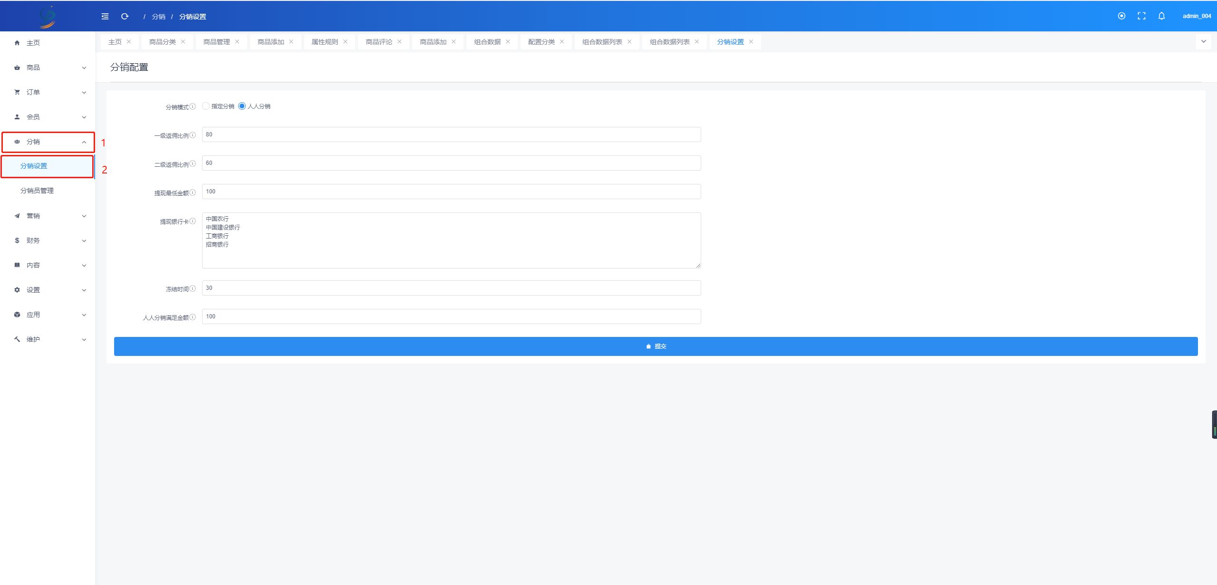The height and width of the screenshot is (585, 1217).
Task: Open the tabs overflow dropdown arrow
Action: click(1203, 42)
